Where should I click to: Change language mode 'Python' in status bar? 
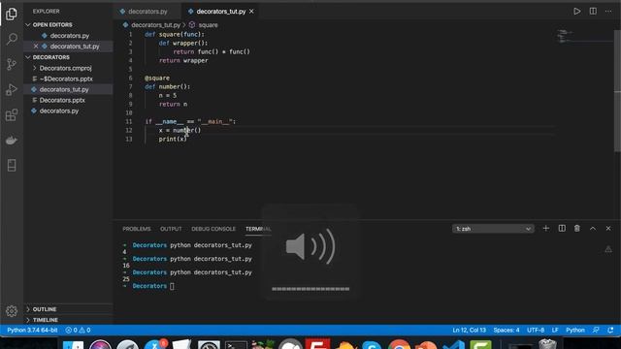coord(575,330)
